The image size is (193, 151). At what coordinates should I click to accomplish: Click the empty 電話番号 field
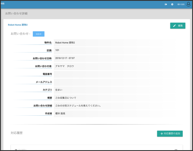115,74
